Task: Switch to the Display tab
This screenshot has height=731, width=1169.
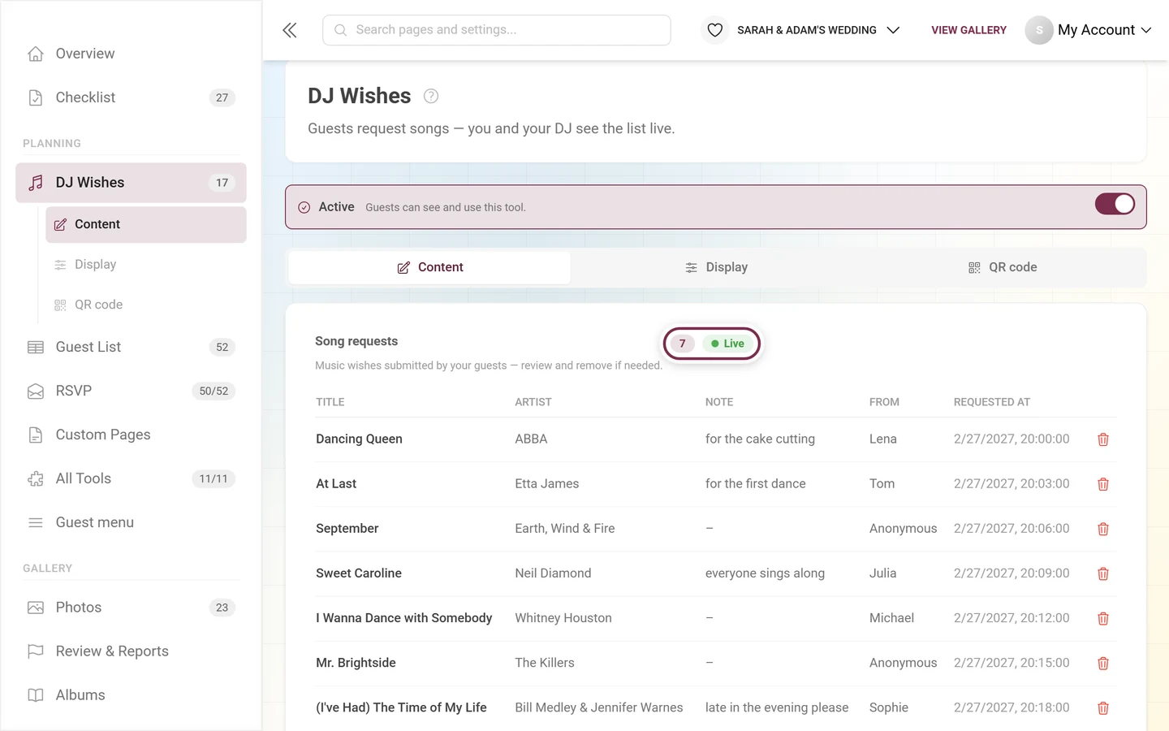Action: pos(716,267)
